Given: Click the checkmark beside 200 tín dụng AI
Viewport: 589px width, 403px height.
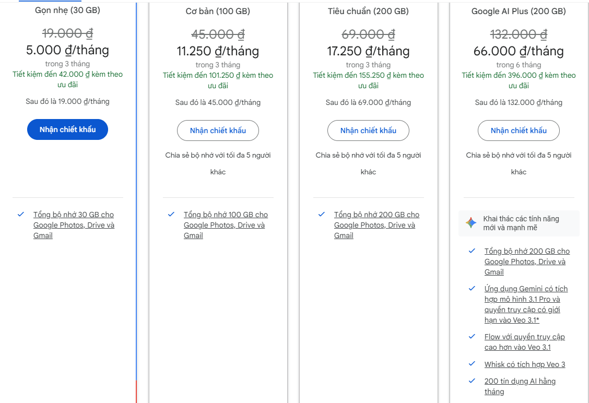Looking at the screenshot, I should (x=472, y=381).
